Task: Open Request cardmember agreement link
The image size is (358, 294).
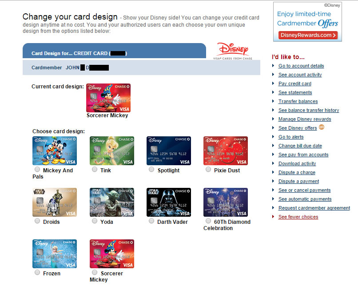Action: click(x=314, y=208)
